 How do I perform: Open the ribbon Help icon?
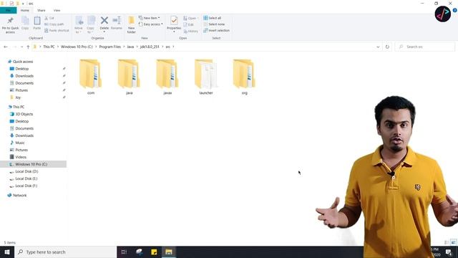[455, 10]
